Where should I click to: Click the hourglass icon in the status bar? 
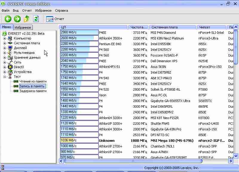(x=3, y=168)
